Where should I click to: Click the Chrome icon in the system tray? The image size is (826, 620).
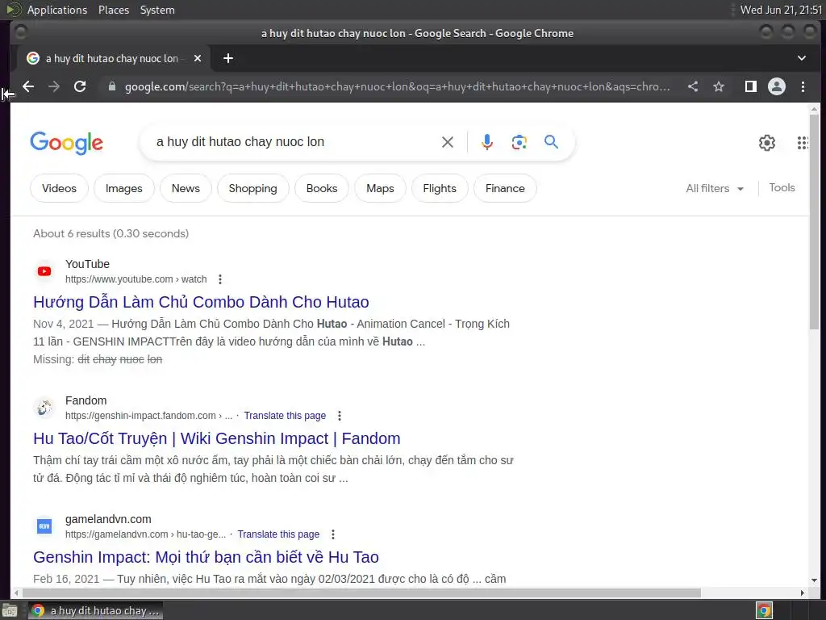764,610
